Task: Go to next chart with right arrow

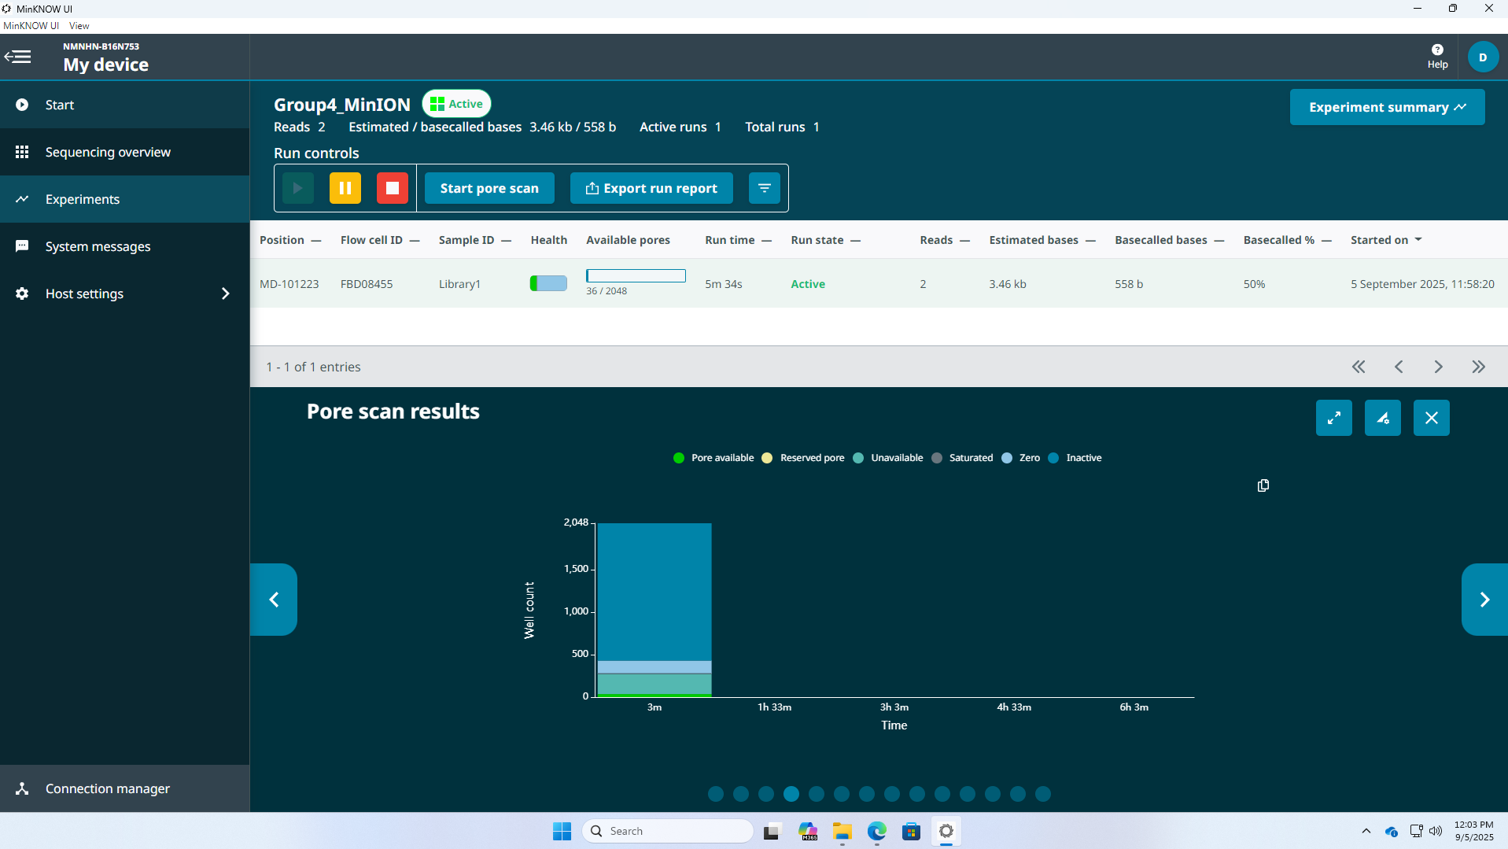Action: pos(1484,600)
